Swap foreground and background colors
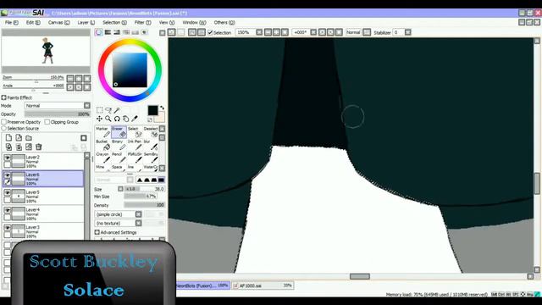The height and width of the screenshot is (305, 542). tap(162, 108)
